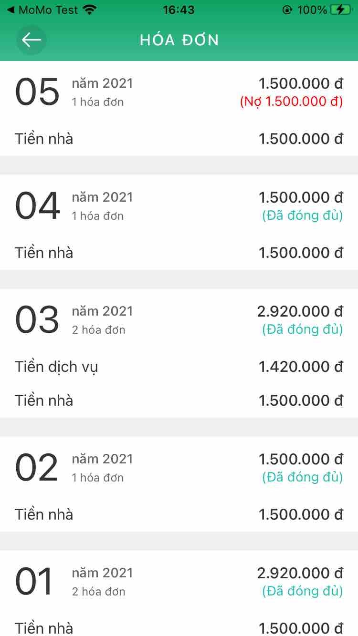
Task: Tap the battery charging icon
Action: [340, 10]
